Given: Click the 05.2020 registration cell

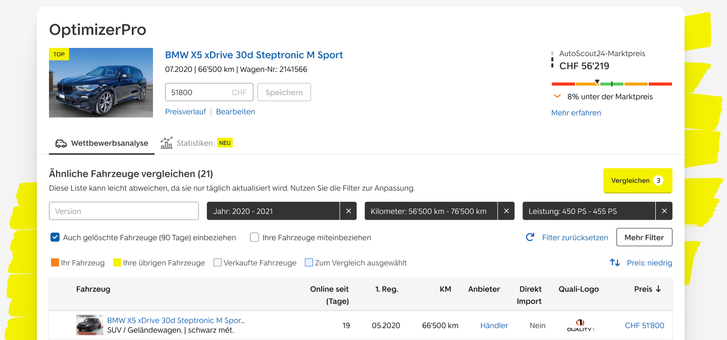Looking at the screenshot, I should click(386, 325).
